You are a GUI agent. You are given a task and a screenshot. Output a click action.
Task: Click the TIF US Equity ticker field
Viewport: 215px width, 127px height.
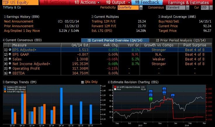[x=20, y=2]
